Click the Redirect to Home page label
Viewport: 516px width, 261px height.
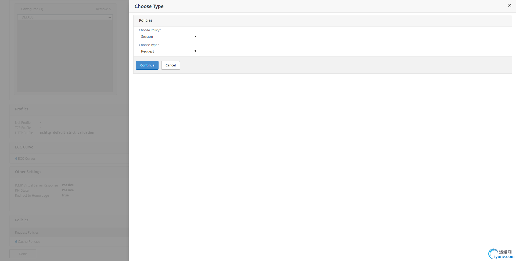click(x=32, y=196)
